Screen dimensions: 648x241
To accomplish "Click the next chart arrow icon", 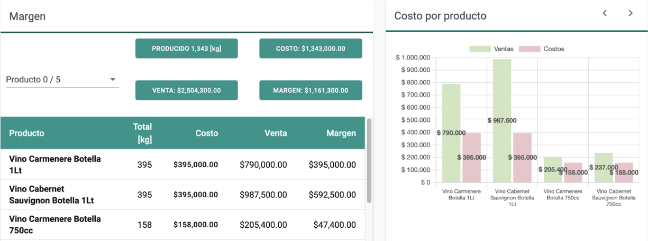I will tap(631, 13).
